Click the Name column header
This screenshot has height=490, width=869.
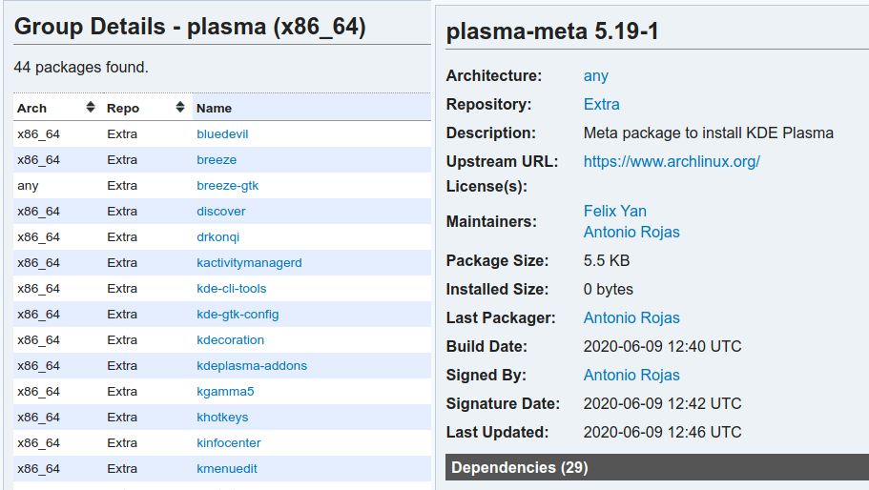215,108
